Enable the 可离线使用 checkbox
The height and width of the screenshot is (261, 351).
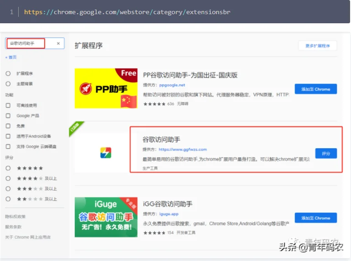[8, 105]
